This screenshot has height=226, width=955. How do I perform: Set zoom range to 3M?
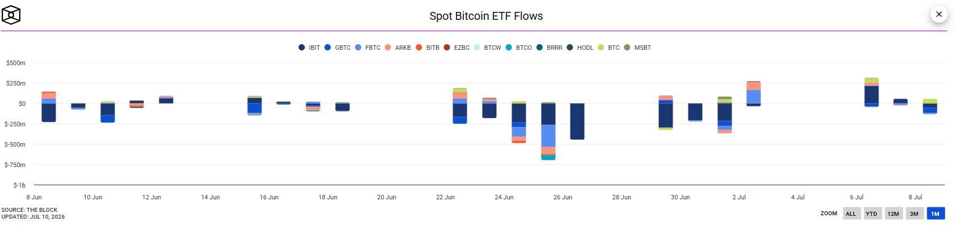click(914, 214)
